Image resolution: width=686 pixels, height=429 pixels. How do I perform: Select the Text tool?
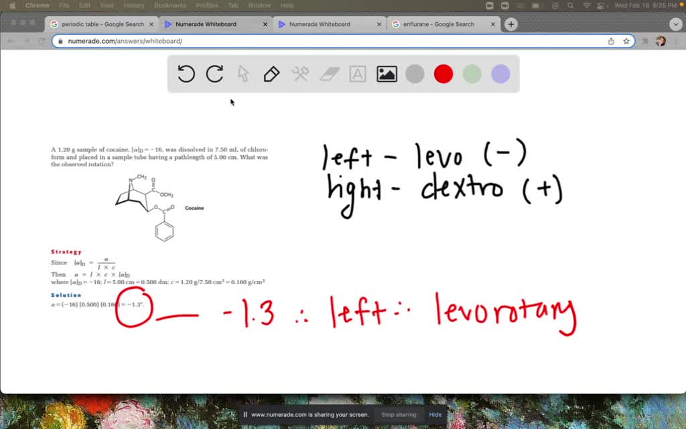pyautogui.click(x=357, y=74)
